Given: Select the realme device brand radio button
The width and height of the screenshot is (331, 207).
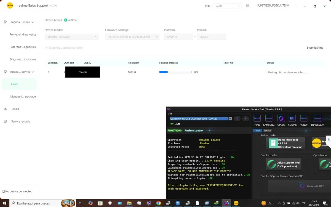Looking at the screenshot, I should 66,20.
